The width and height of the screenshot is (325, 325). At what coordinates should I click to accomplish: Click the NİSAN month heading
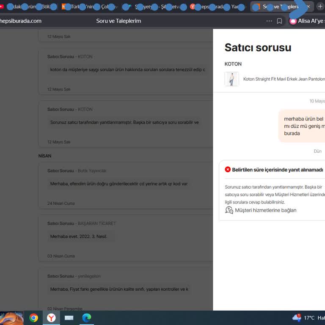45,156
